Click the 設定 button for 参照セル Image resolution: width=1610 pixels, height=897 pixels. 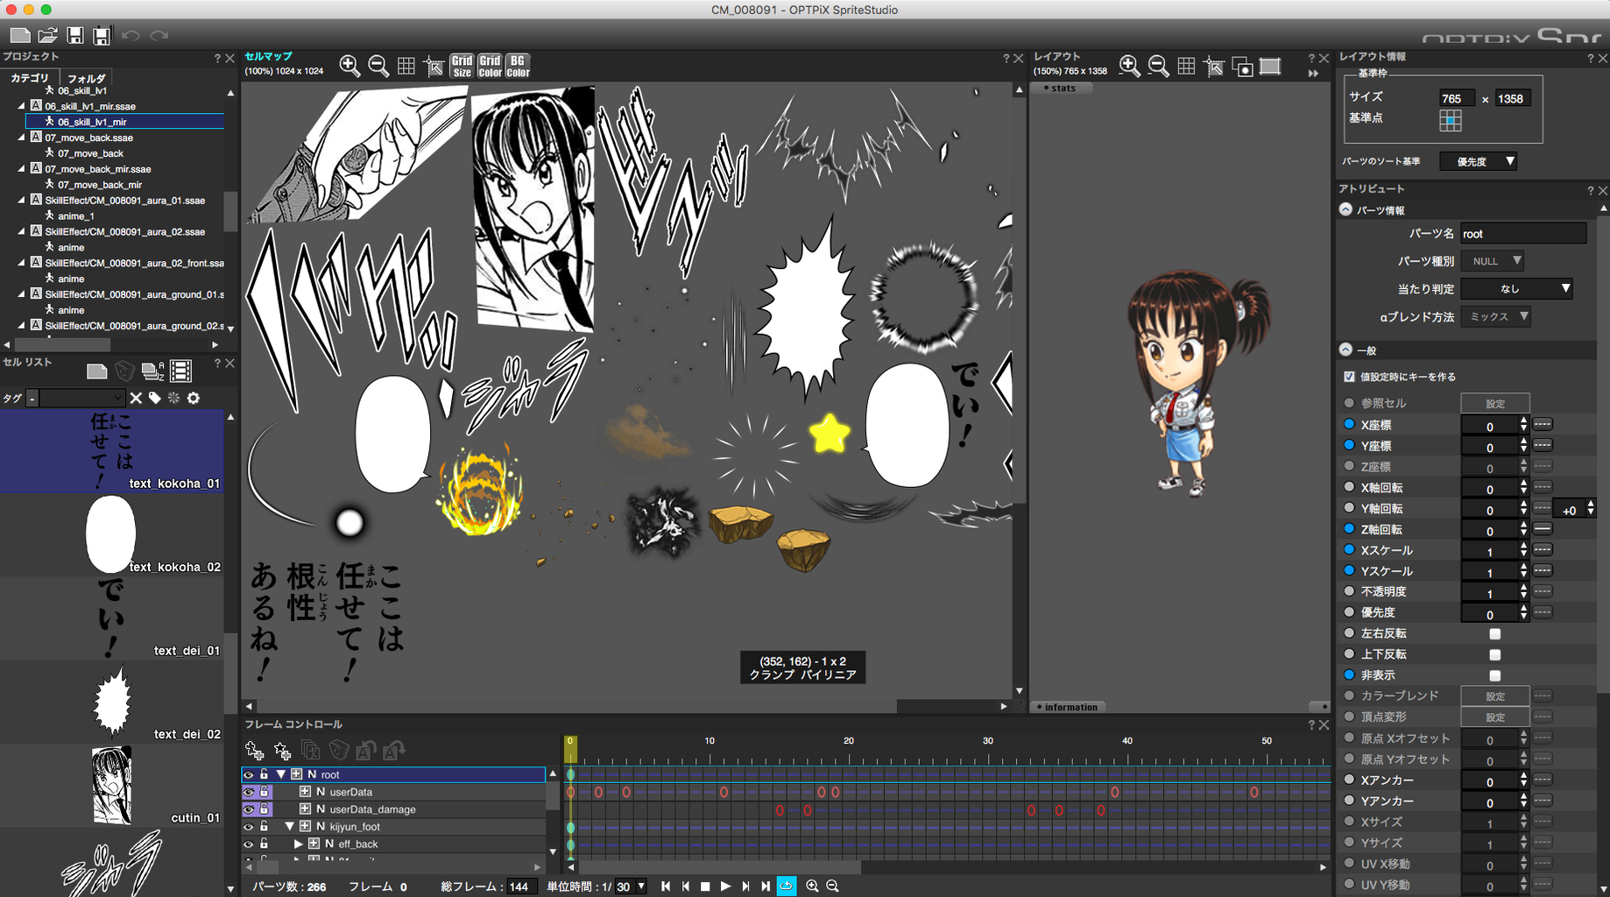[1495, 403]
